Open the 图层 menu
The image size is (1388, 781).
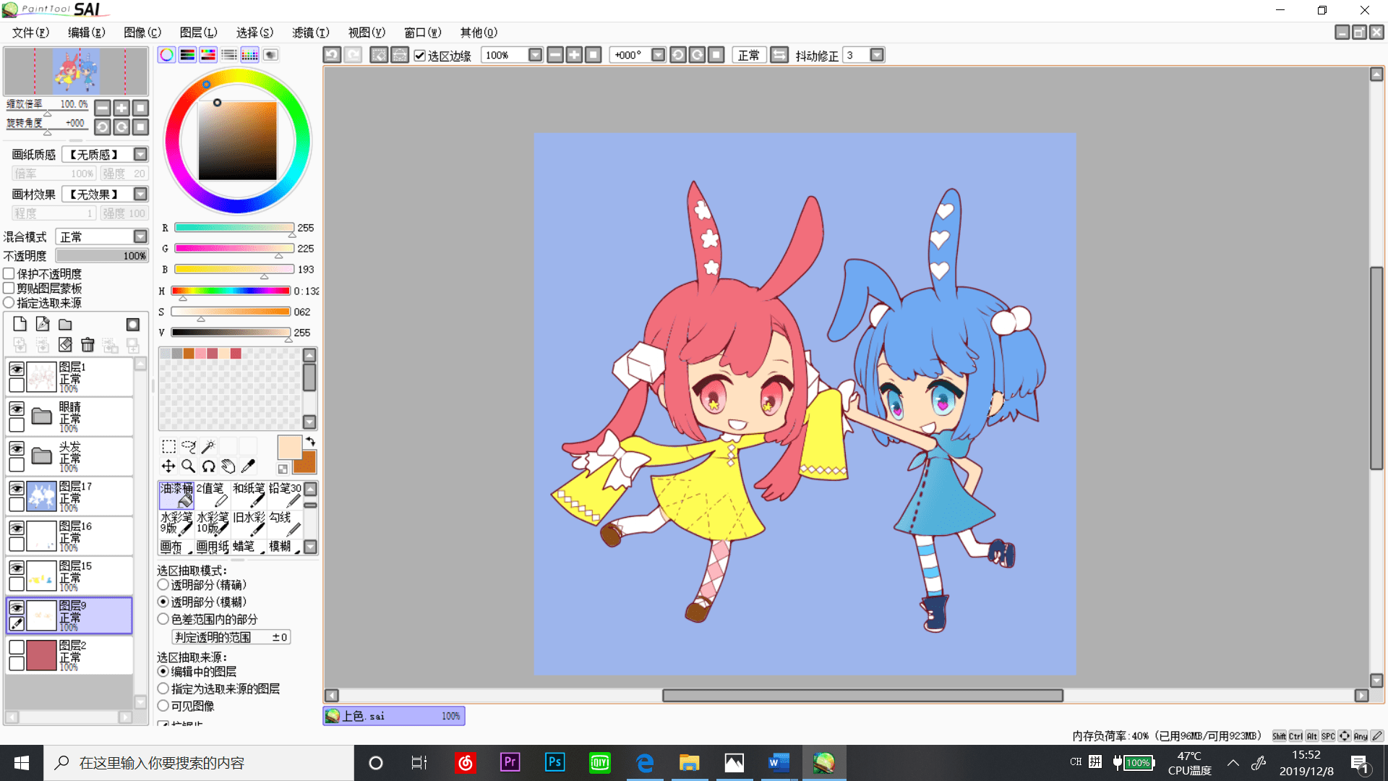[x=199, y=33]
